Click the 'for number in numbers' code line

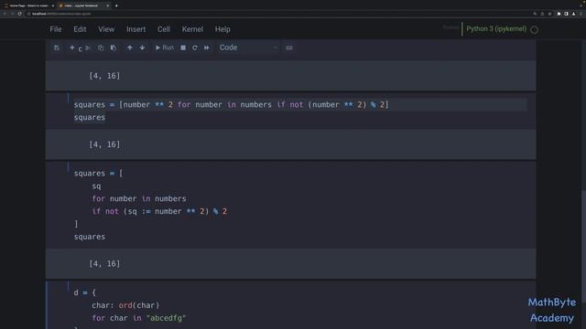tap(139, 199)
